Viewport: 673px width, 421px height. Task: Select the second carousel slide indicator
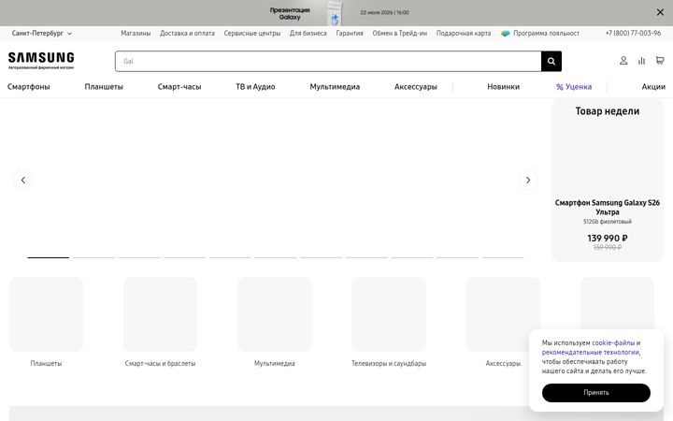click(x=93, y=257)
